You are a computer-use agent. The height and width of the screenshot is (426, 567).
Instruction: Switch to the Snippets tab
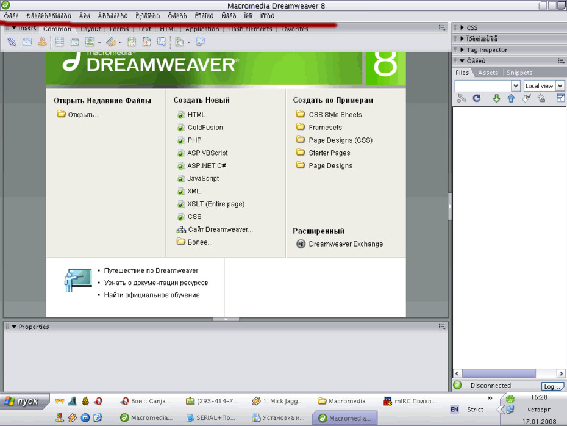[519, 73]
